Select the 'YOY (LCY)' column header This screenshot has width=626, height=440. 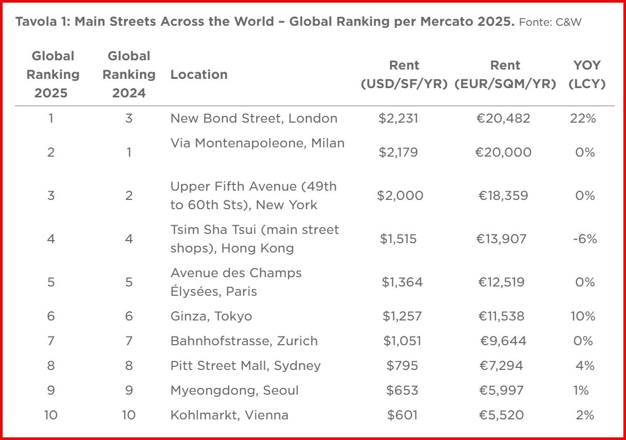586,74
